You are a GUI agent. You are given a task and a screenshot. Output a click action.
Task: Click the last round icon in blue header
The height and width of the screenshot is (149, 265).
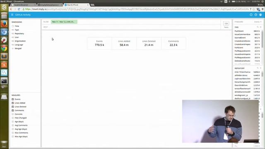pos(260,15)
